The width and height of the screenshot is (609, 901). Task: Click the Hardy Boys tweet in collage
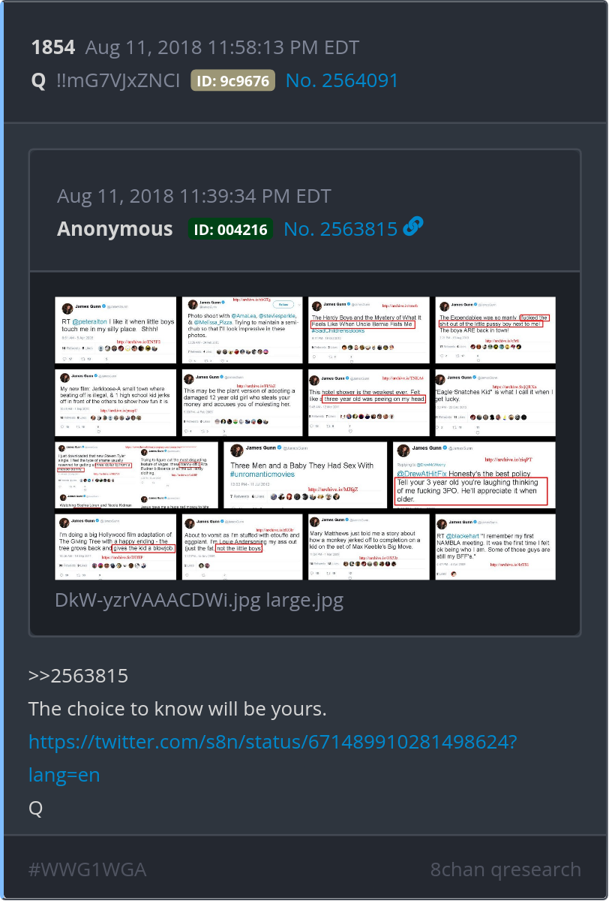(x=368, y=331)
